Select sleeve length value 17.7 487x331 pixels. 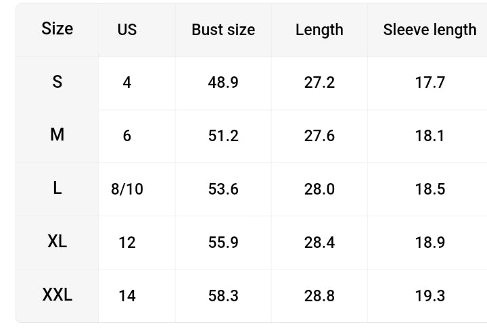(430, 82)
